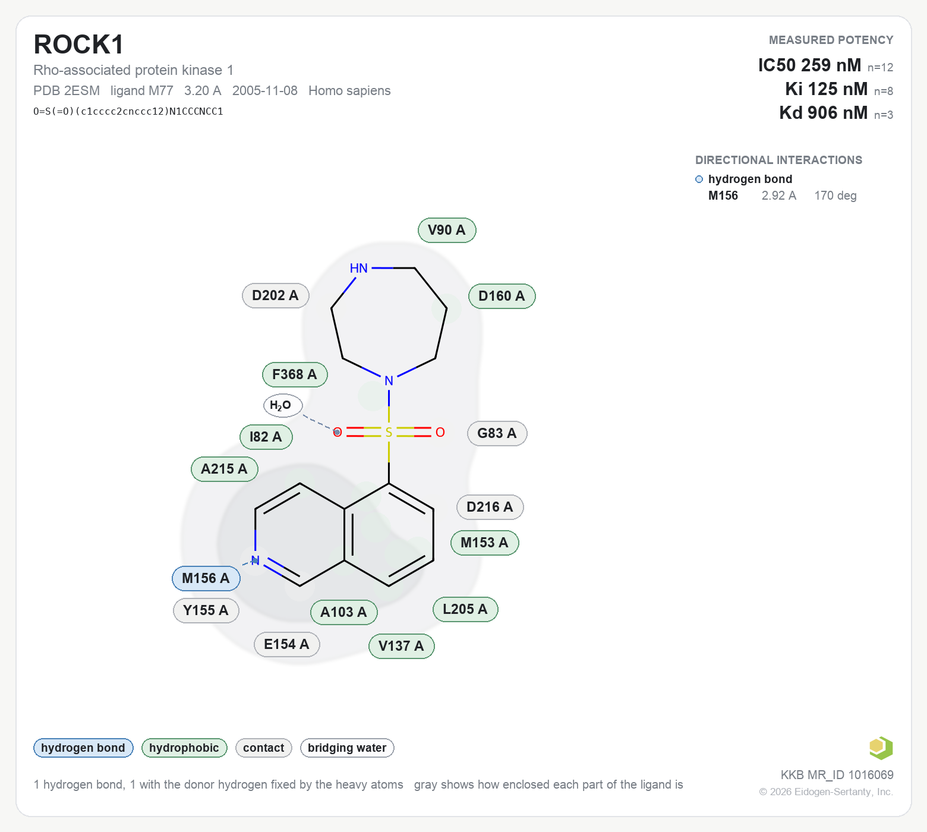
Task: Click the Homo sapiens species text
Action: pos(349,90)
